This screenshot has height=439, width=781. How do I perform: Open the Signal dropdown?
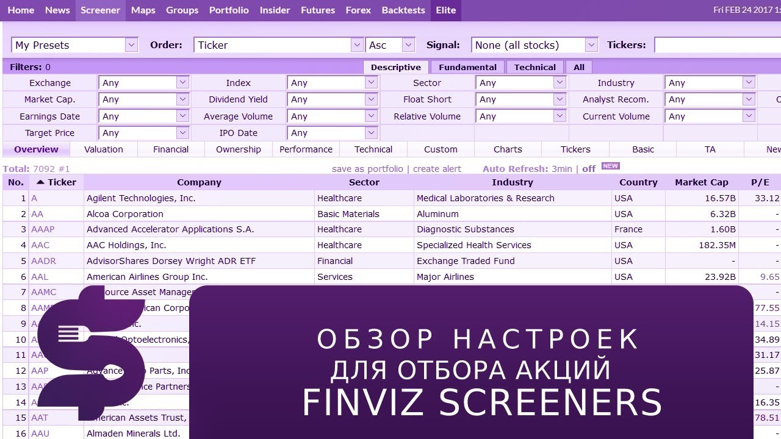tap(534, 45)
